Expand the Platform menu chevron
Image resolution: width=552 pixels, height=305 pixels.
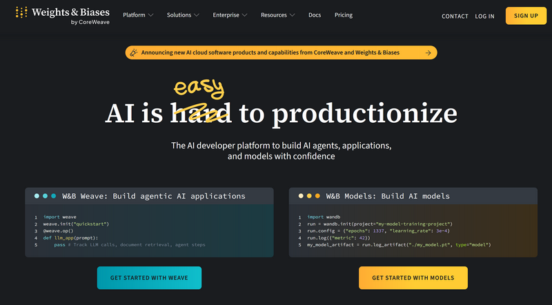click(x=150, y=15)
